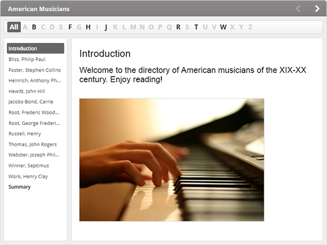
Task: Click the next page arrow icon
Action: pos(317,8)
